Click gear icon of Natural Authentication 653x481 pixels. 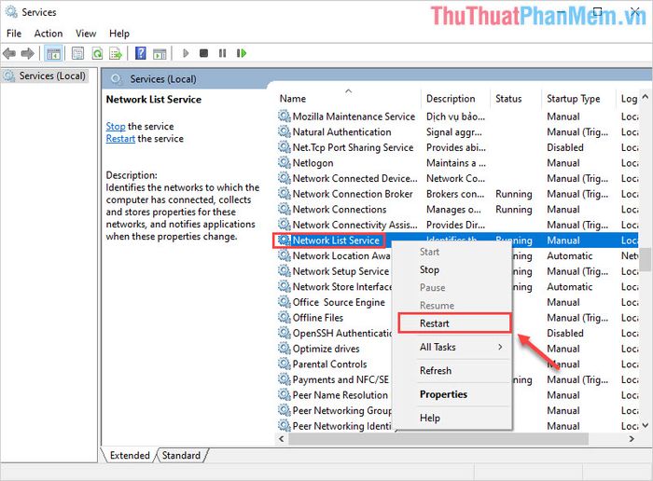coord(284,131)
